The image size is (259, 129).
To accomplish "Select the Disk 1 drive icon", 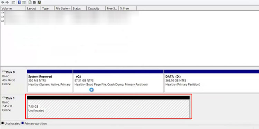I will (4, 98).
